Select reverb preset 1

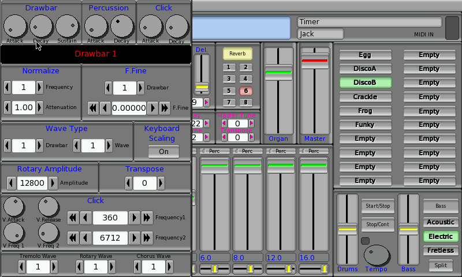tap(229, 68)
